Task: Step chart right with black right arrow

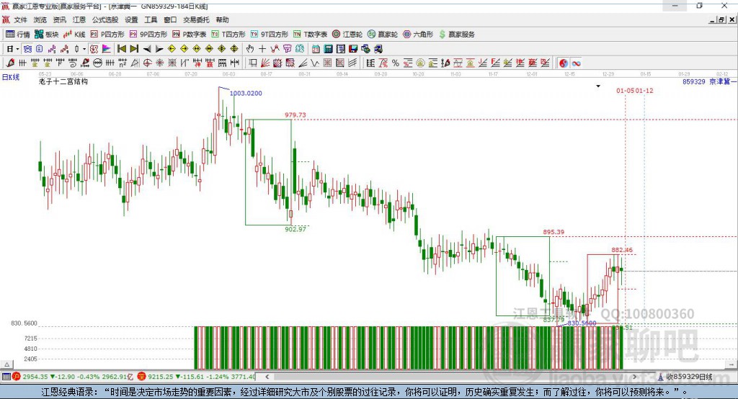Action: pos(159,49)
